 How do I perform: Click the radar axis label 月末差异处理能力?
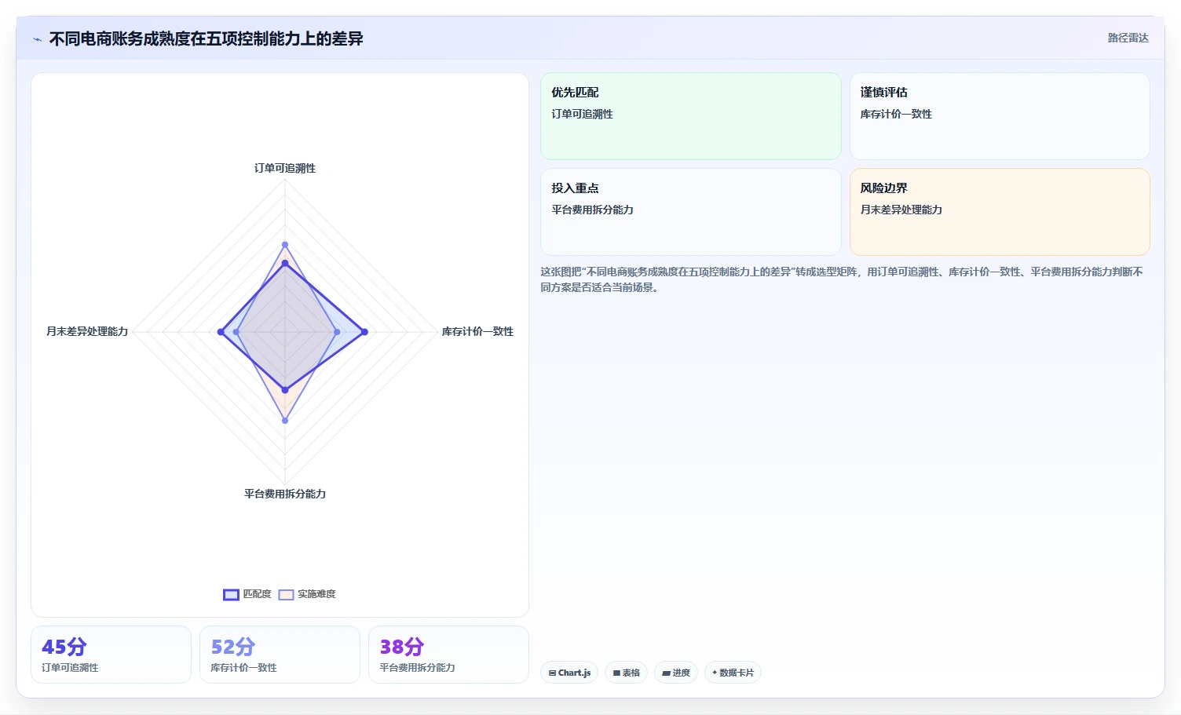[87, 332]
